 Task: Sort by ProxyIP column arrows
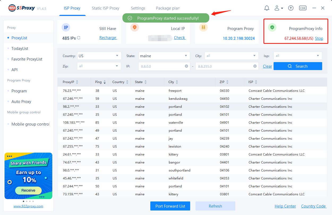77,82
